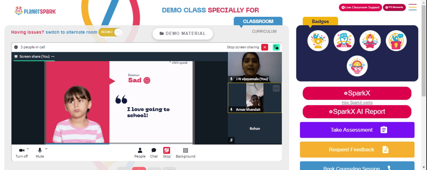Select the glasses brain badge
The height and width of the screenshot is (170, 427).
357,66
